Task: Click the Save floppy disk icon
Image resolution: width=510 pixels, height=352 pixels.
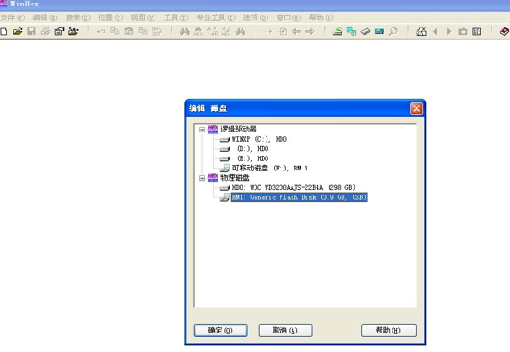Action: pos(31,31)
